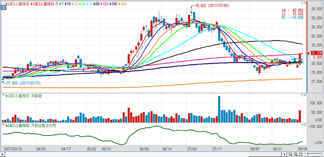Click the 05/15 date axis label
The height and width of the screenshot is (157, 324).
pyautogui.click(x=106, y=149)
